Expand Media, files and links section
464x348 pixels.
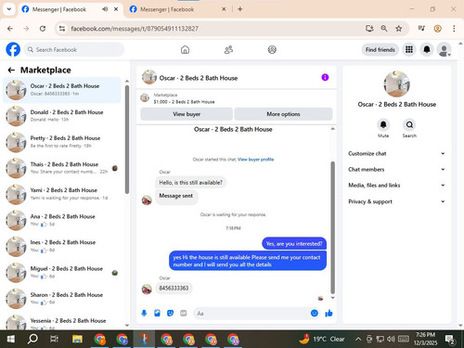(x=396, y=186)
